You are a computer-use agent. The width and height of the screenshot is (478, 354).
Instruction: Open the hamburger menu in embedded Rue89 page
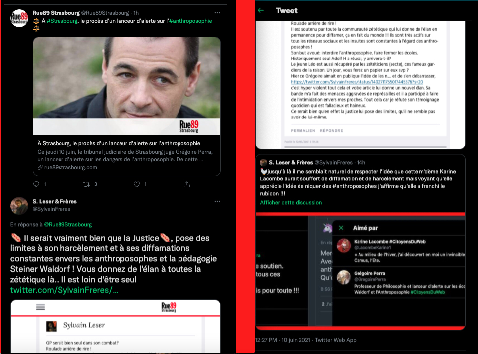[41, 307]
